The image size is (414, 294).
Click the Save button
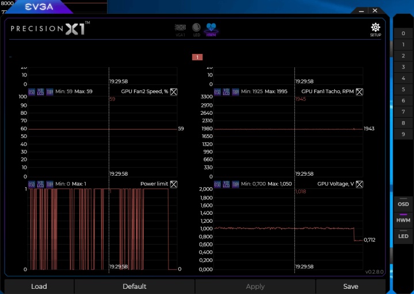tap(351, 287)
